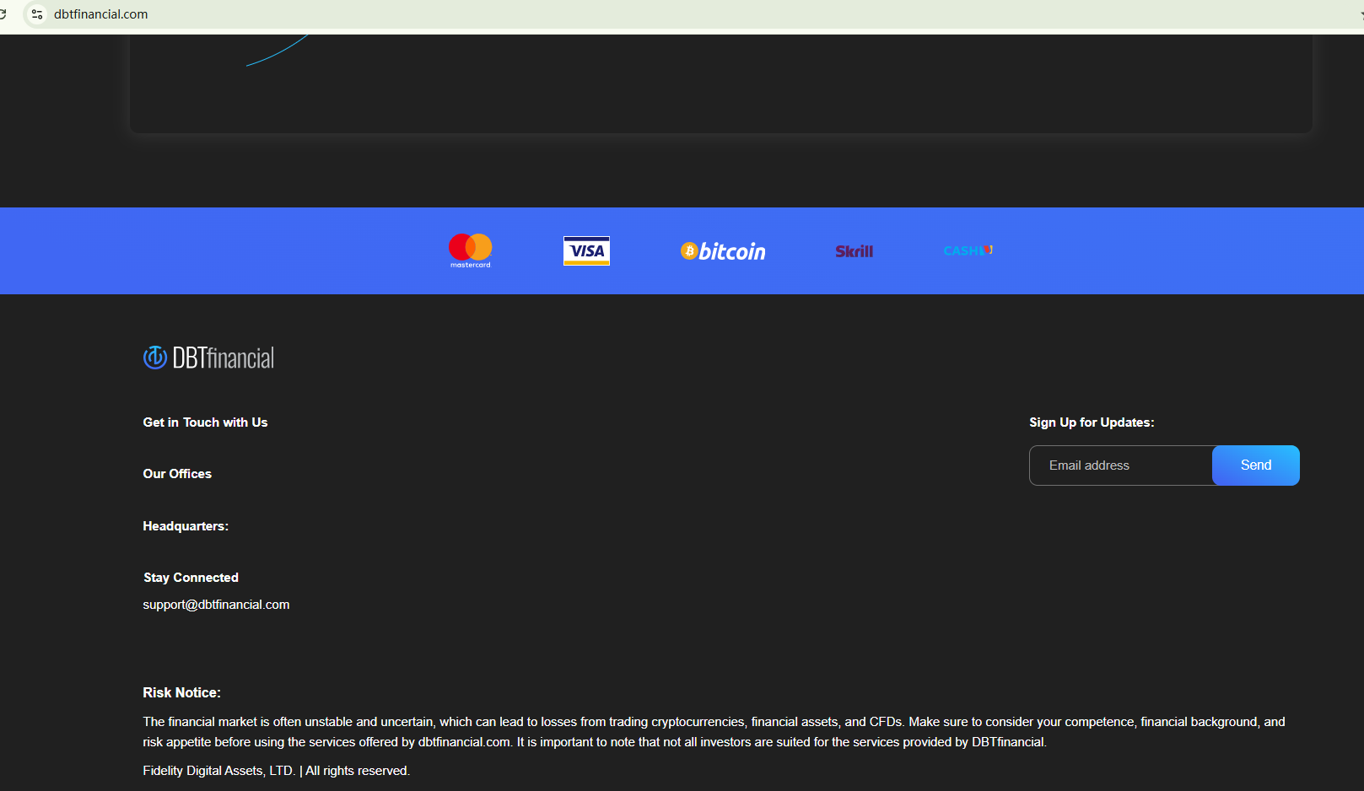
Task: Click the Skrill payment logo
Action: point(854,251)
